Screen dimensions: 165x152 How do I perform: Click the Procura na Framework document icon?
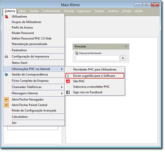[77, 53]
